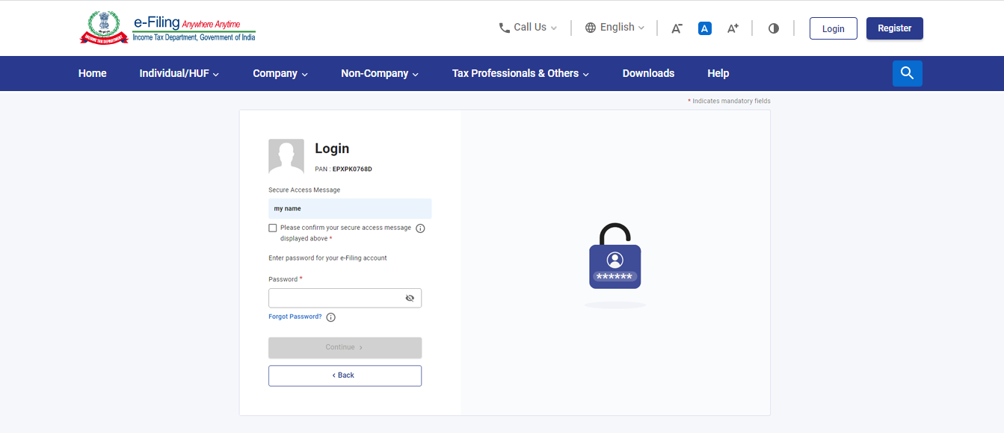Click the globe language icon

[590, 27]
